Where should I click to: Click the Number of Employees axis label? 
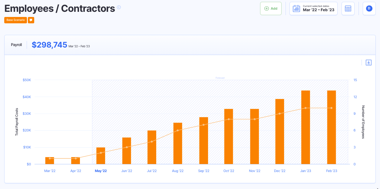[x=363, y=121]
